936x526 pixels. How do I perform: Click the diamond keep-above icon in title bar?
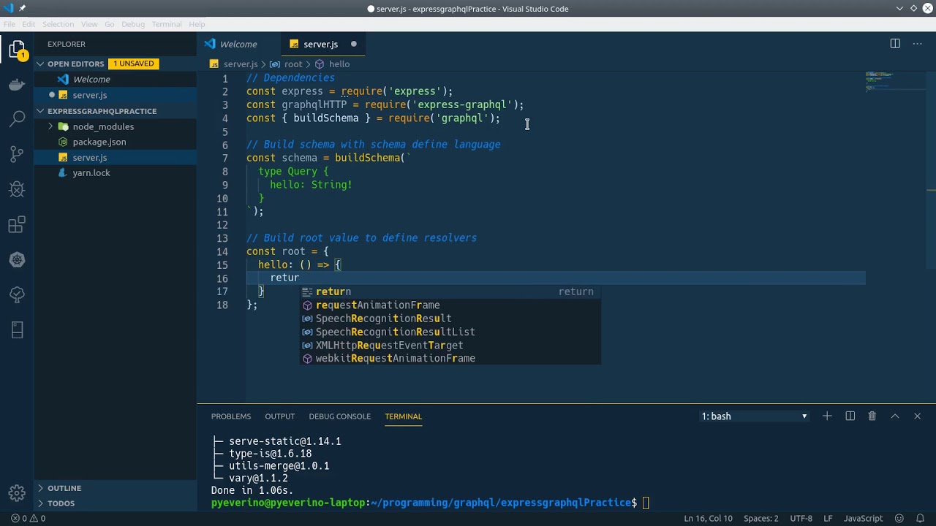tap(913, 9)
